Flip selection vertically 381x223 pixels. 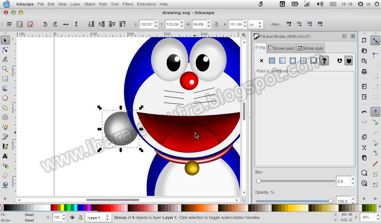[76, 24]
